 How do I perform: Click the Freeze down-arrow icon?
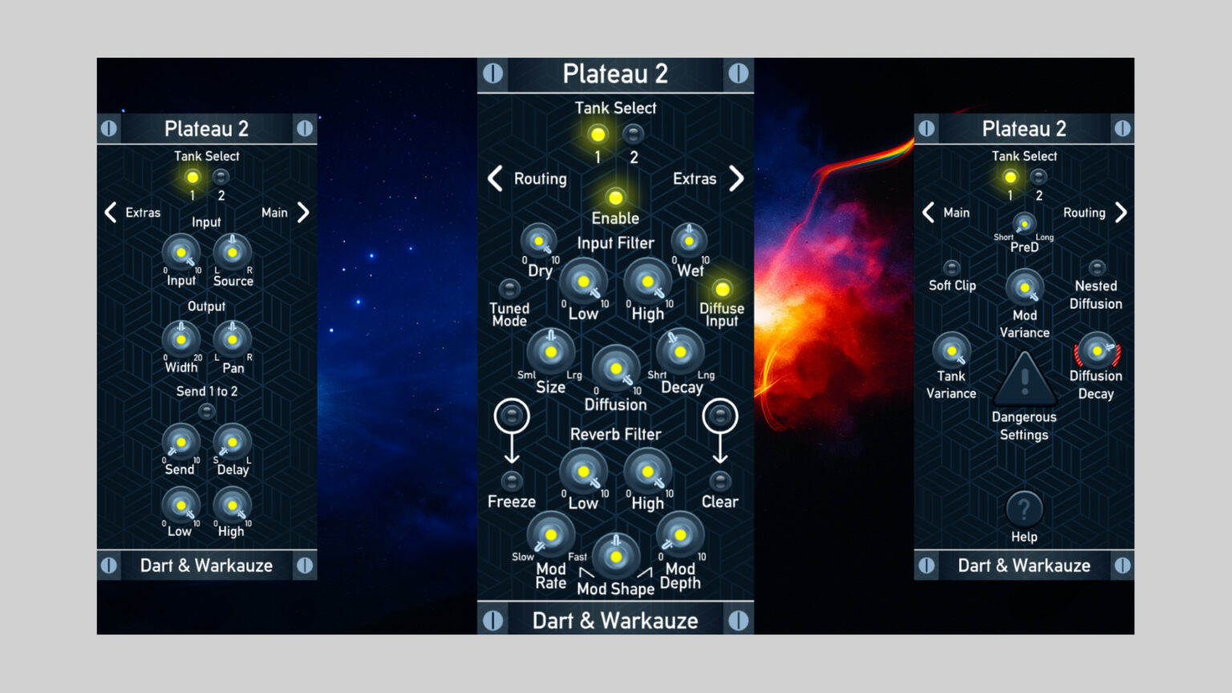point(512,416)
